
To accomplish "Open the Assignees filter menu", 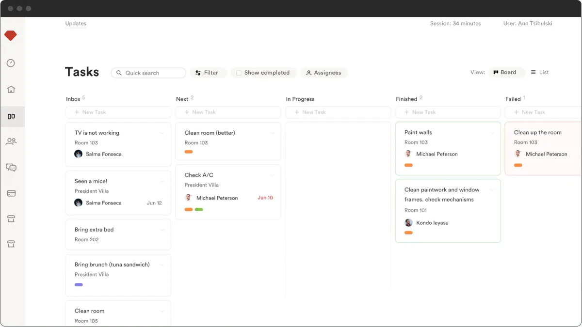I will 324,73.
